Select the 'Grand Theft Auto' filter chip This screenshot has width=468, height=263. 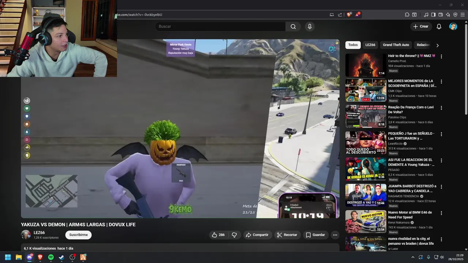click(x=396, y=45)
